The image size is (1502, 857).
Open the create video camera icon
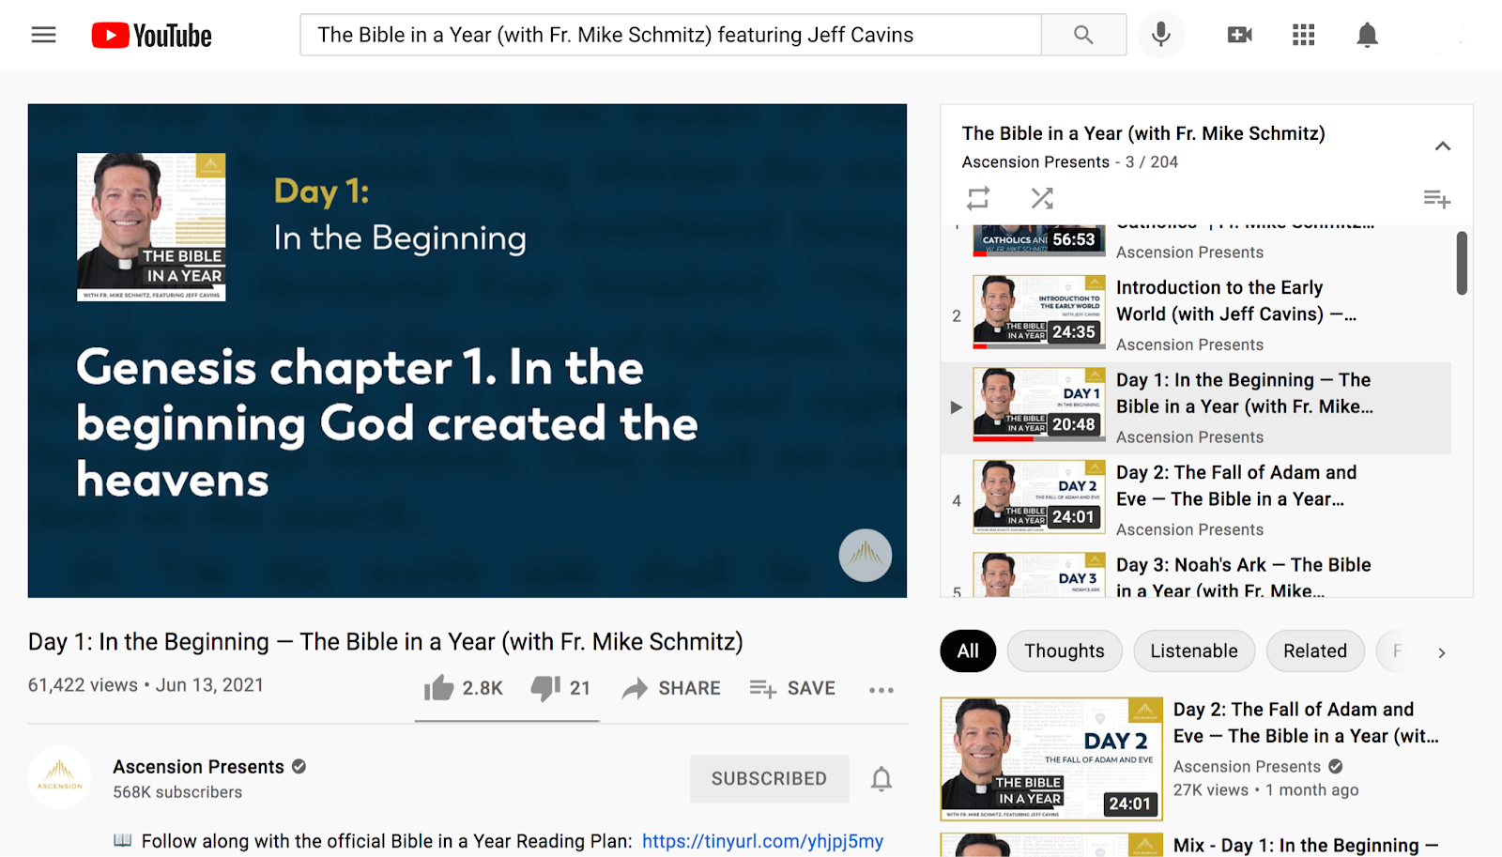pos(1240,35)
